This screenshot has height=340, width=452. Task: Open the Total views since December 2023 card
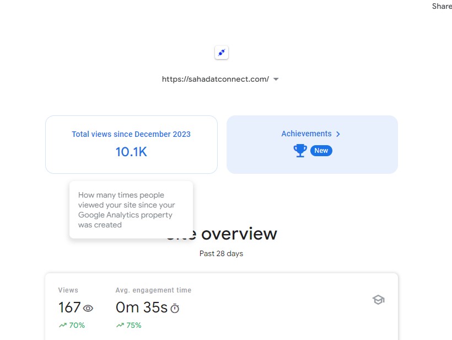(x=131, y=145)
